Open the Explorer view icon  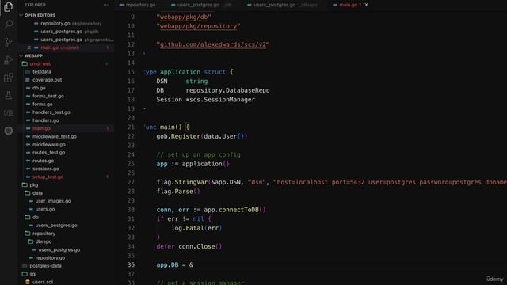[x=9, y=7]
